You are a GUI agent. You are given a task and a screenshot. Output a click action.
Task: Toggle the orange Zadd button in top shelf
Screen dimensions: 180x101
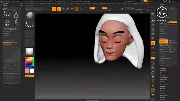click(104, 8)
